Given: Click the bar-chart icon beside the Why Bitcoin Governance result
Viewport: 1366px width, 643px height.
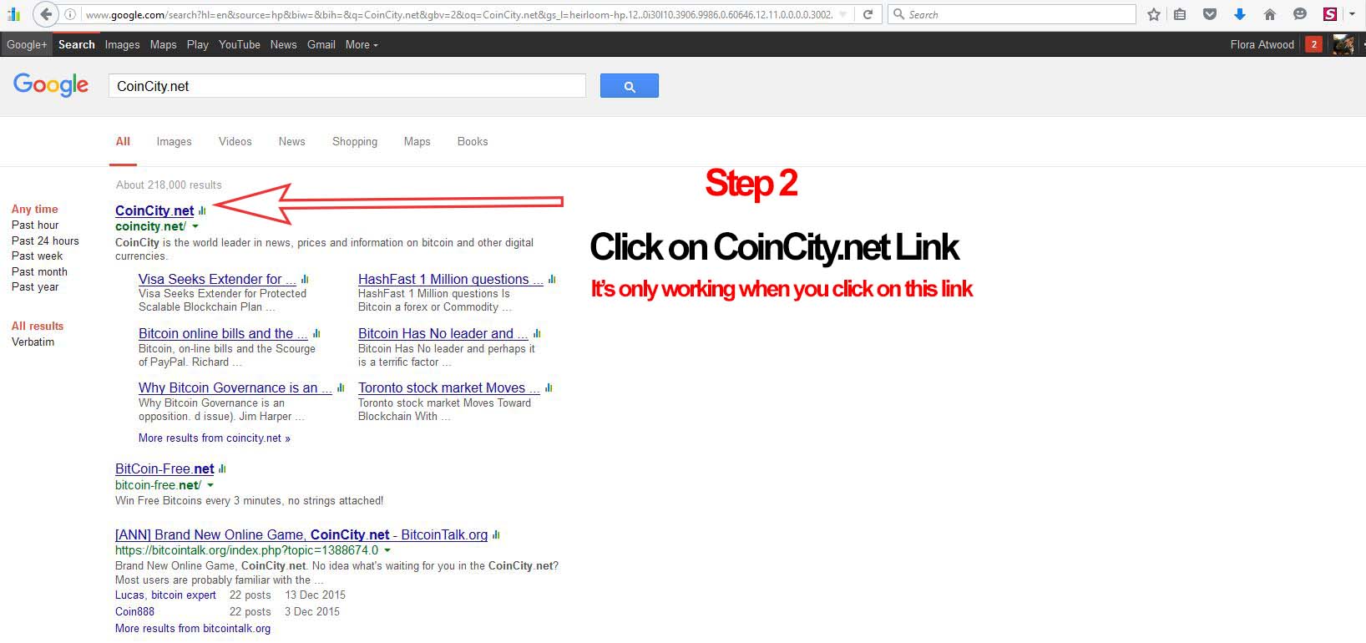Looking at the screenshot, I should coord(341,387).
